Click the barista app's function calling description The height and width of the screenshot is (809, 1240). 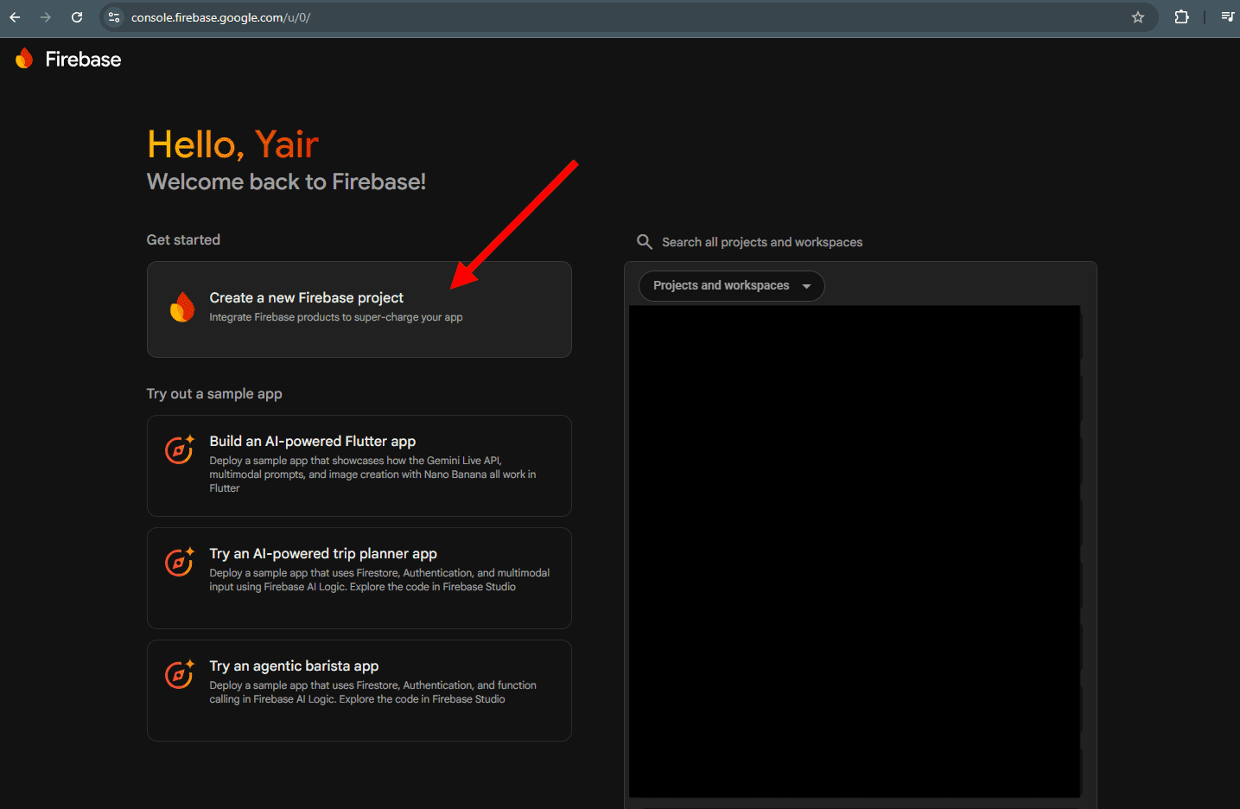pyautogui.click(x=372, y=692)
